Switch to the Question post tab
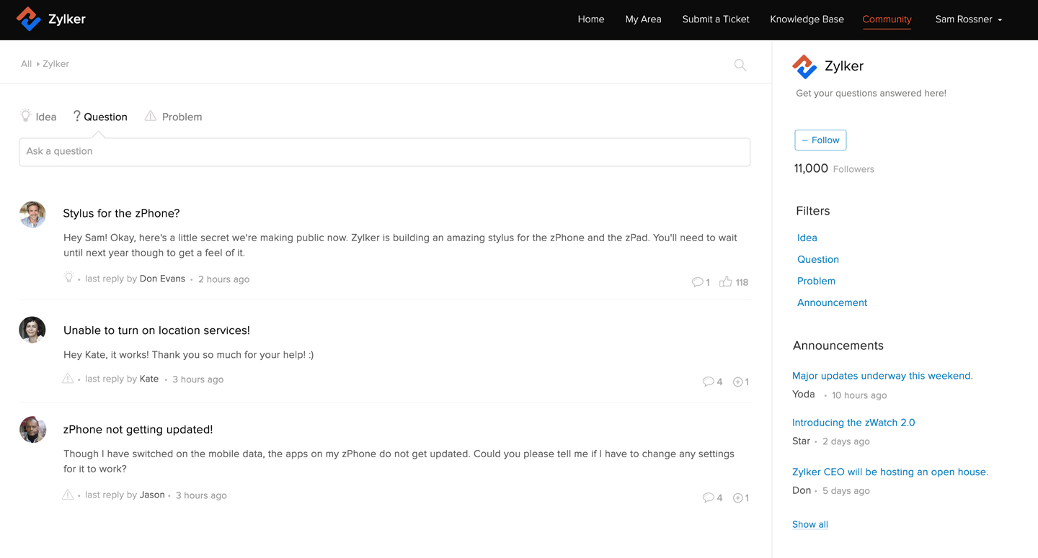Image resolution: width=1038 pixels, height=558 pixels. [100, 117]
